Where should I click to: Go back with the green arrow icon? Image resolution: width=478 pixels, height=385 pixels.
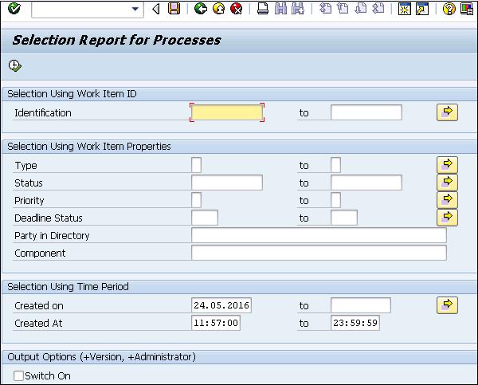point(201,9)
